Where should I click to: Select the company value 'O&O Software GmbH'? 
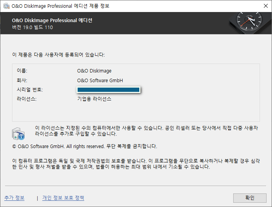[x=100, y=81]
